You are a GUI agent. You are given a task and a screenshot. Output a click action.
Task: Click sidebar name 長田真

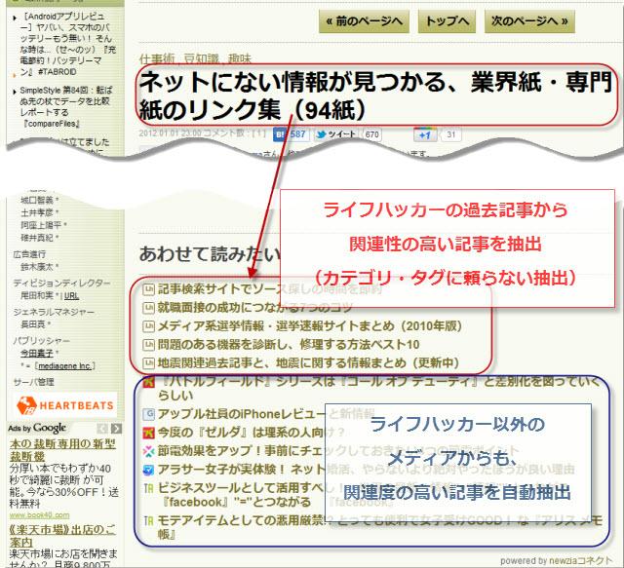(35, 324)
